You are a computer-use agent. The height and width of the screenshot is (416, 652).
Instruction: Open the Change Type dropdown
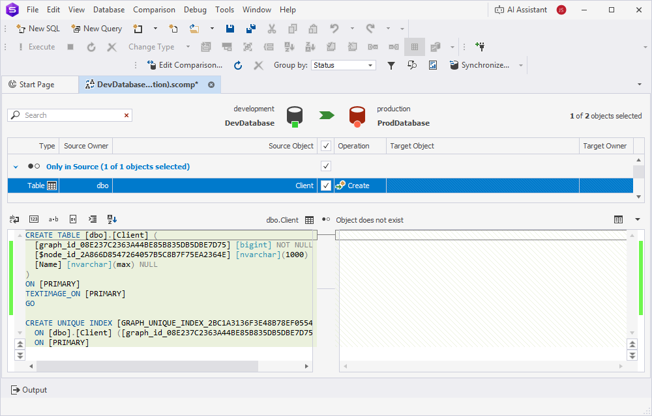click(187, 46)
